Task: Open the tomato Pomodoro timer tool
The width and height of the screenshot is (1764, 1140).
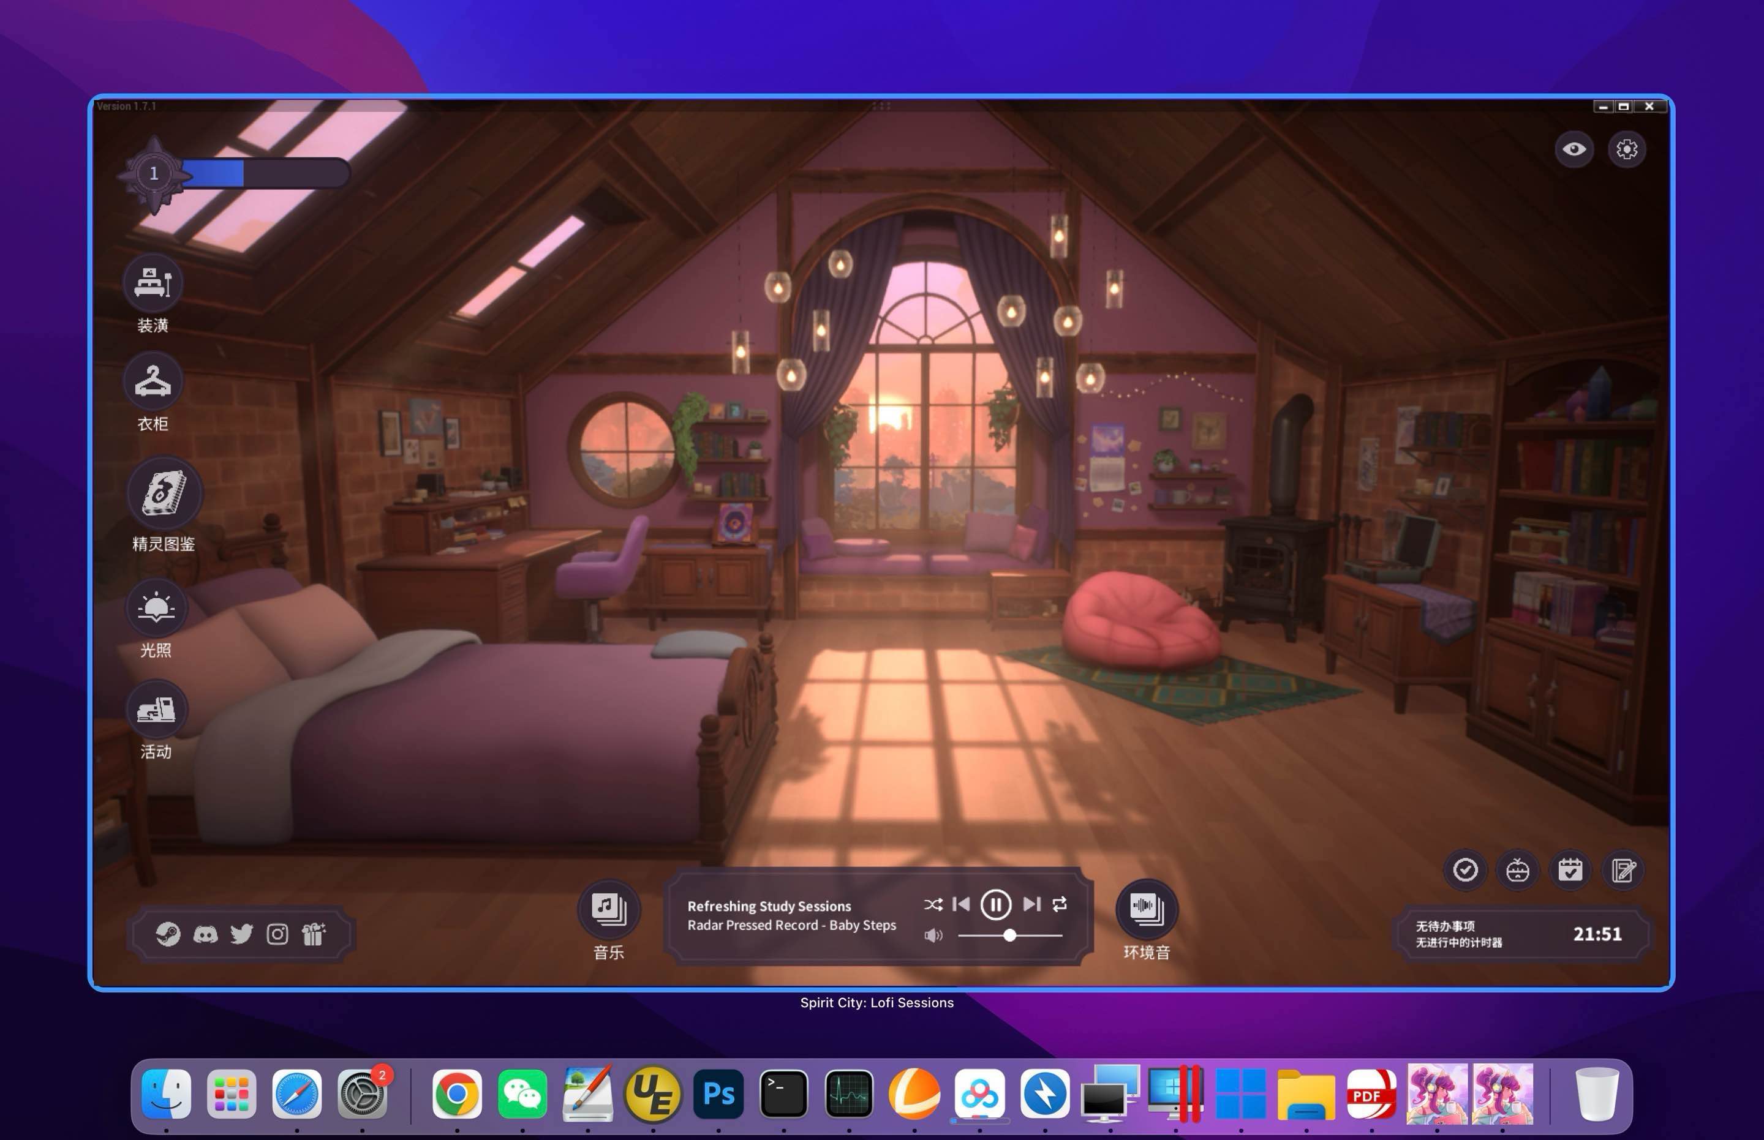Action: coord(1517,870)
